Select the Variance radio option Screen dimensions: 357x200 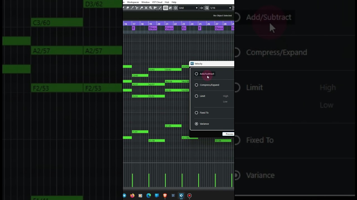click(x=196, y=124)
